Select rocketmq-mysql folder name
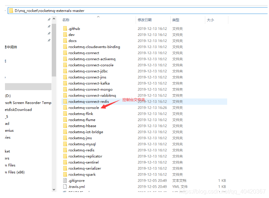Image resolution: width=269 pixels, height=198 pixels. coord(82,144)
